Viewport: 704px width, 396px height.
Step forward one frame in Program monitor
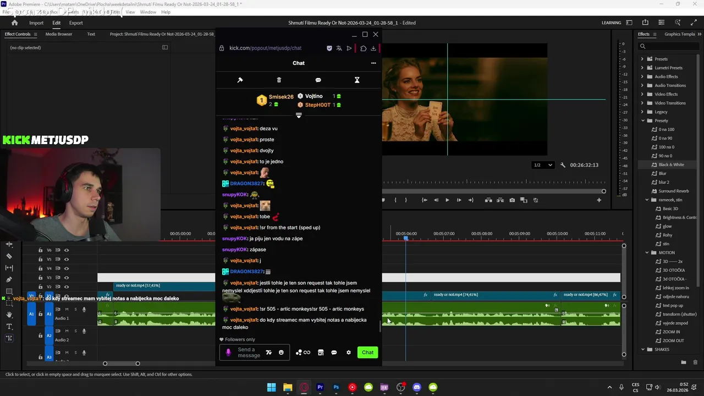tap(459, 200)
